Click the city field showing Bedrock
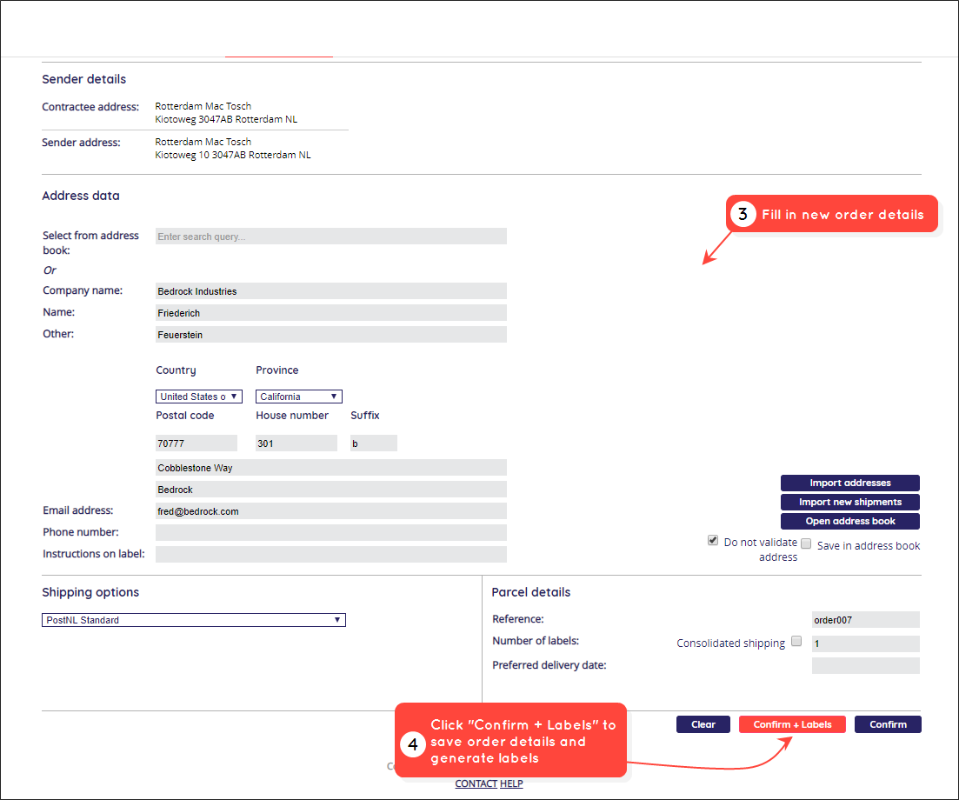 [331, 490]
